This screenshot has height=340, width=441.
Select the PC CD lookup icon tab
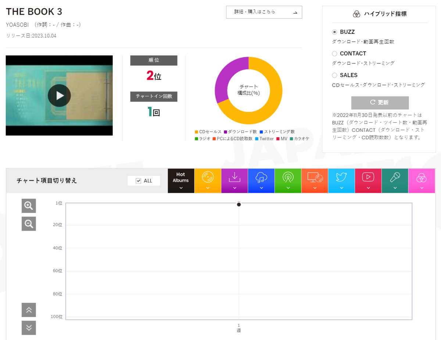[x=315, y=181]
